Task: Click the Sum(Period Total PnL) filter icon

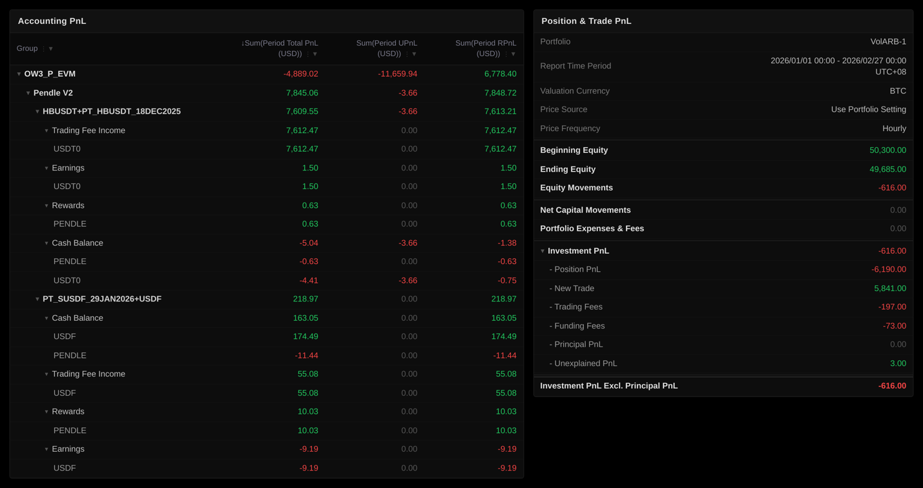Action: (x=315, y=54)
